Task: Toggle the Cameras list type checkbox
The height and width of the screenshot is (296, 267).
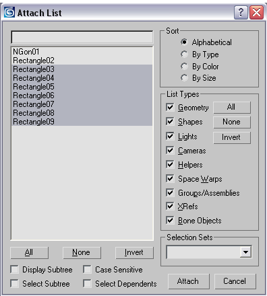Action: (170, 151)
